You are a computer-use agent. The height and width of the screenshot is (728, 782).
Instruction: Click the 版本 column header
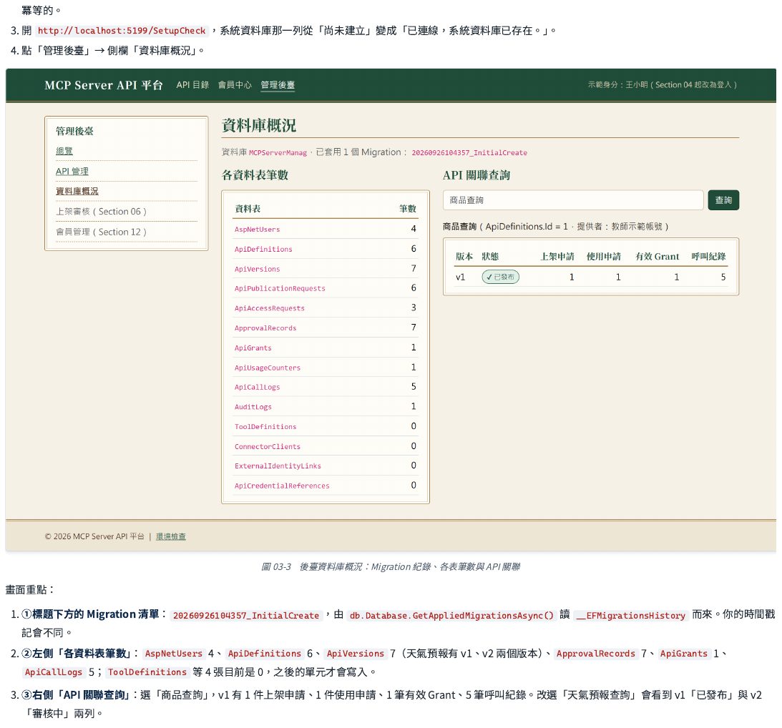pos(464,256)
